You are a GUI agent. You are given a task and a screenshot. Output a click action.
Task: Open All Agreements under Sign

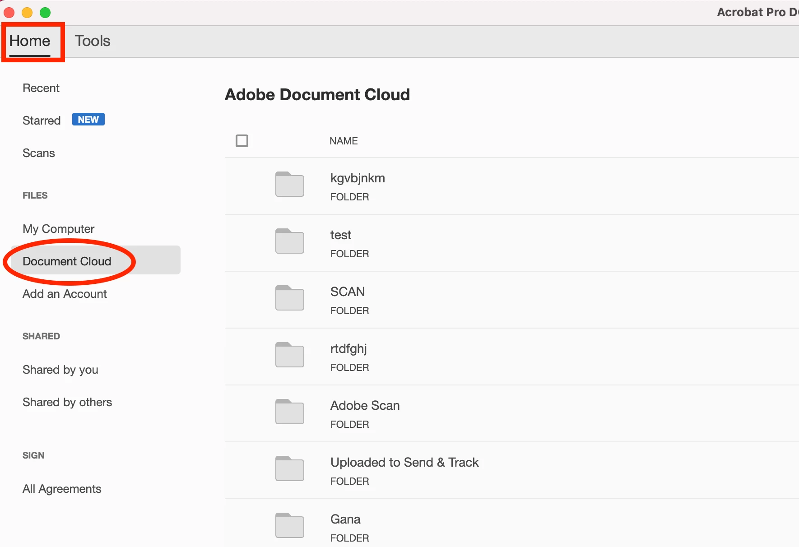click(62, 489)
